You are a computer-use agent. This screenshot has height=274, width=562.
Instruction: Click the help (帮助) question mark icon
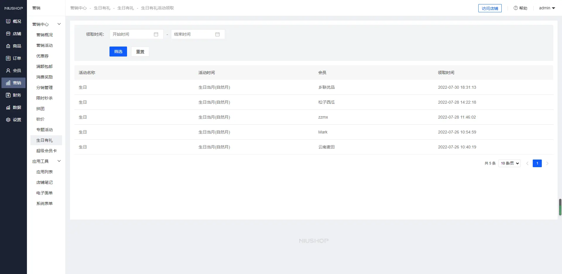coord(515,8)
